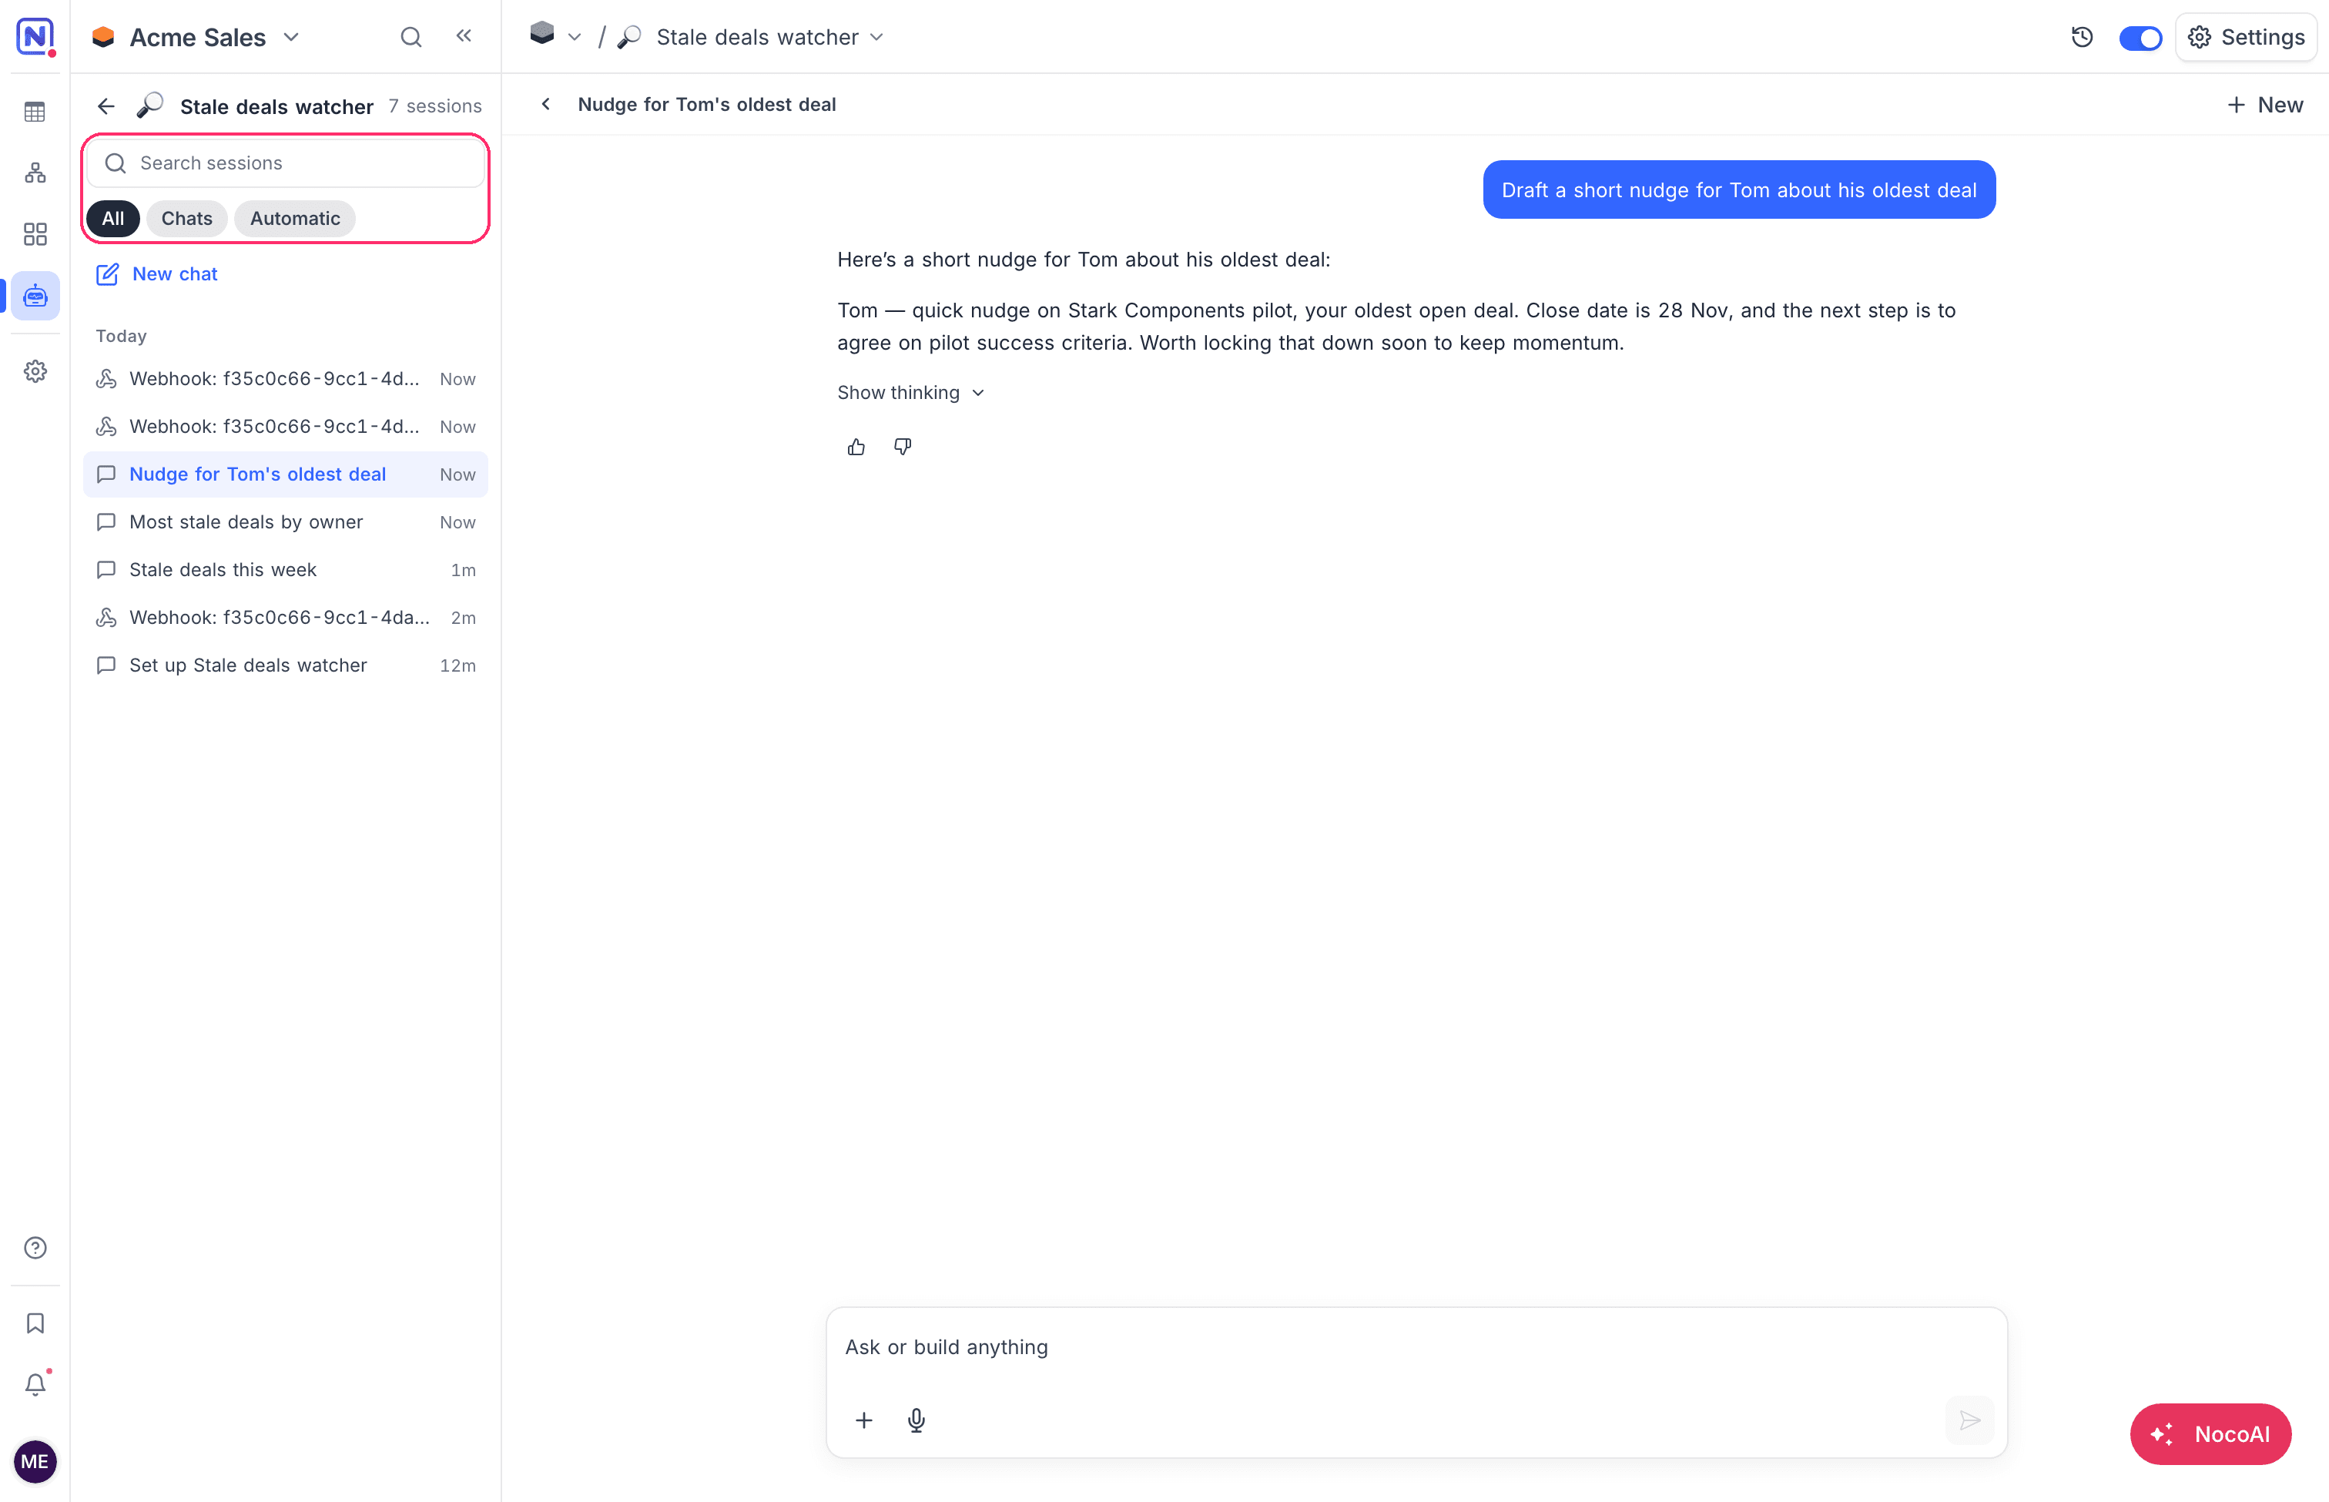Click the Search sessions field
Screen dimensions: 2329x1502
point(286,163)
